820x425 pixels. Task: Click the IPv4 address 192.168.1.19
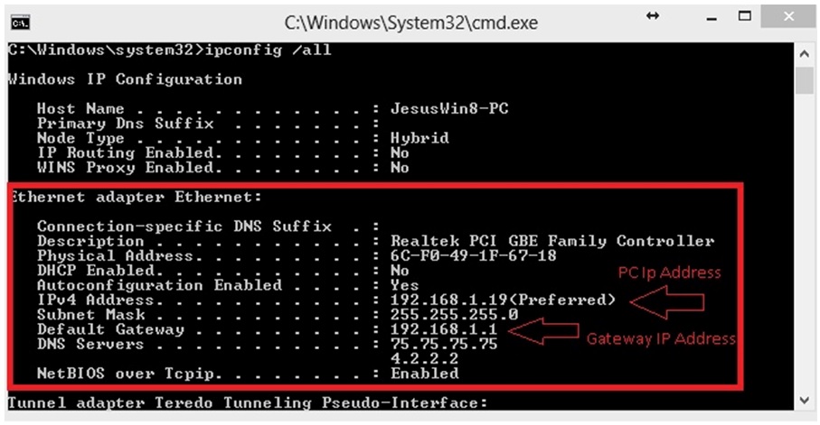pyautogui.click(x=448, y=300)
